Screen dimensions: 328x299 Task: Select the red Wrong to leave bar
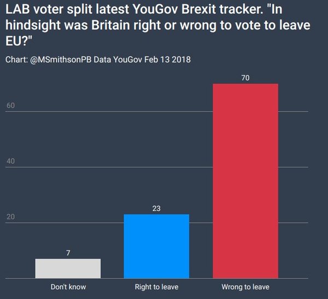tap(245, 180)
